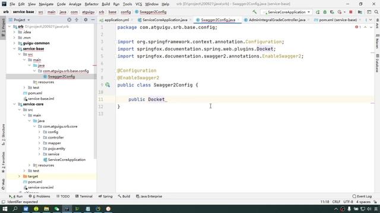Click the red error indicator in editor corner
This screenshot has height=213, width=380.
(x=357, y=27)
